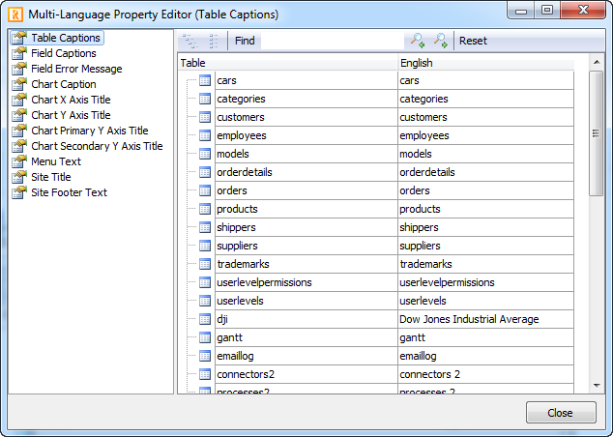The width and height of the screenshot is (613, 437).
Task: Edit the English caption for dji
Action: (485, 319)
